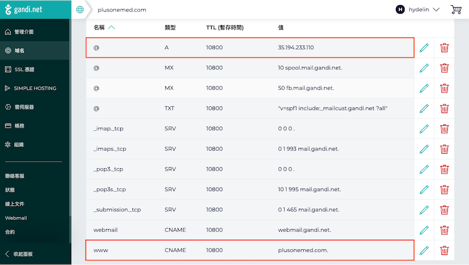Open 帳務 billing section
This screenshot has height=265, width=469.
15,126
